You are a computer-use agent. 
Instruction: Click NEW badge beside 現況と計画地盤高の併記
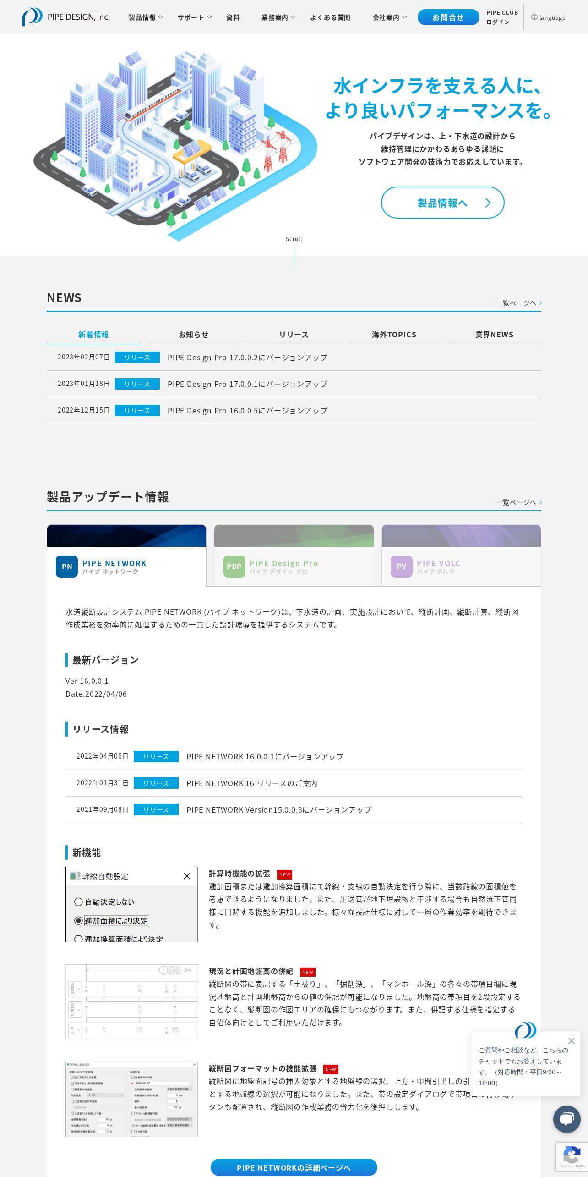[x=308, y=972]
